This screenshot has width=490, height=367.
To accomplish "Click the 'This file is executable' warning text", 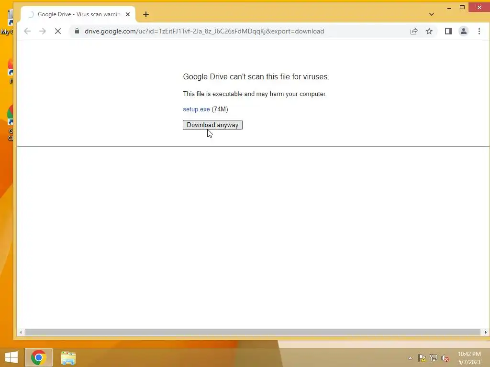I will point(255,94).
